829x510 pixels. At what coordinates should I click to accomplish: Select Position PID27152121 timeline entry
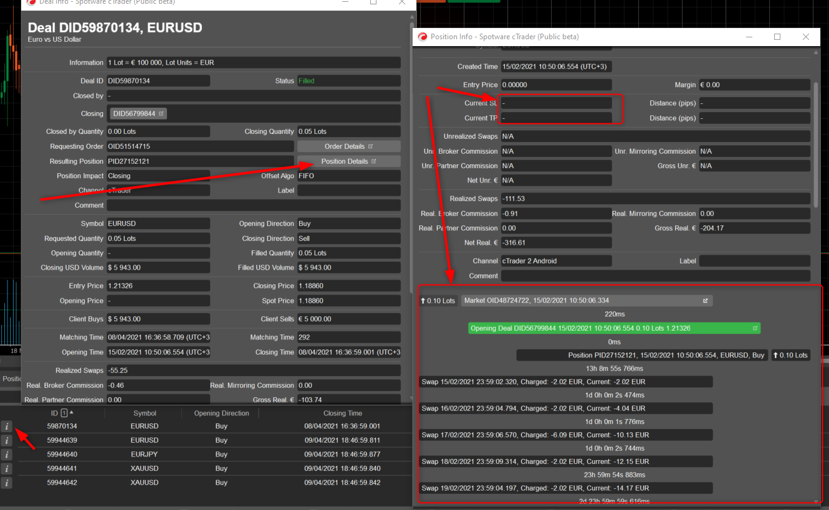tap(642, 355)
